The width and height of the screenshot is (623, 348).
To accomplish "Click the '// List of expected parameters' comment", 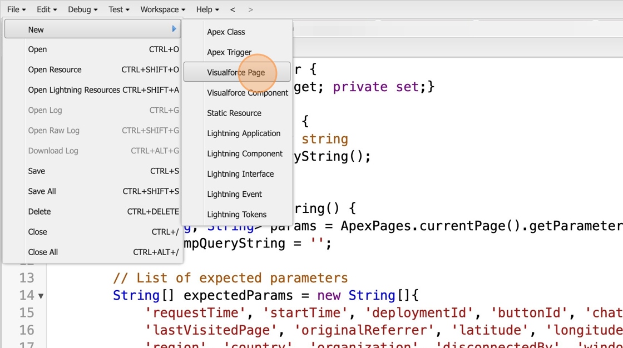I will (230, 278).
